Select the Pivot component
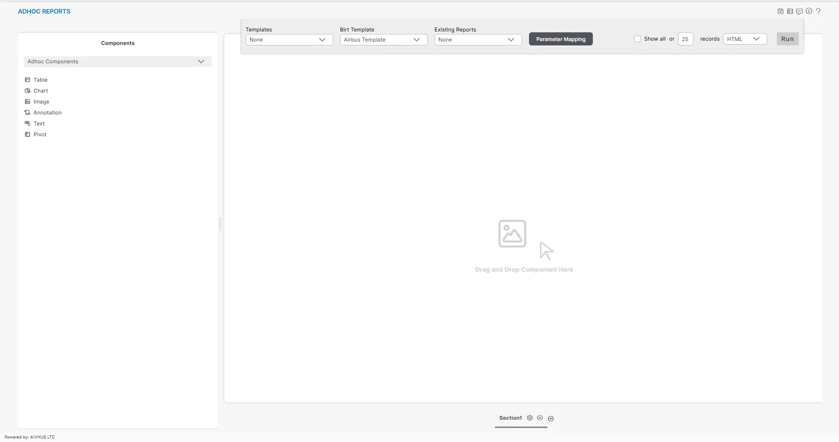 (x=40, y=135)
